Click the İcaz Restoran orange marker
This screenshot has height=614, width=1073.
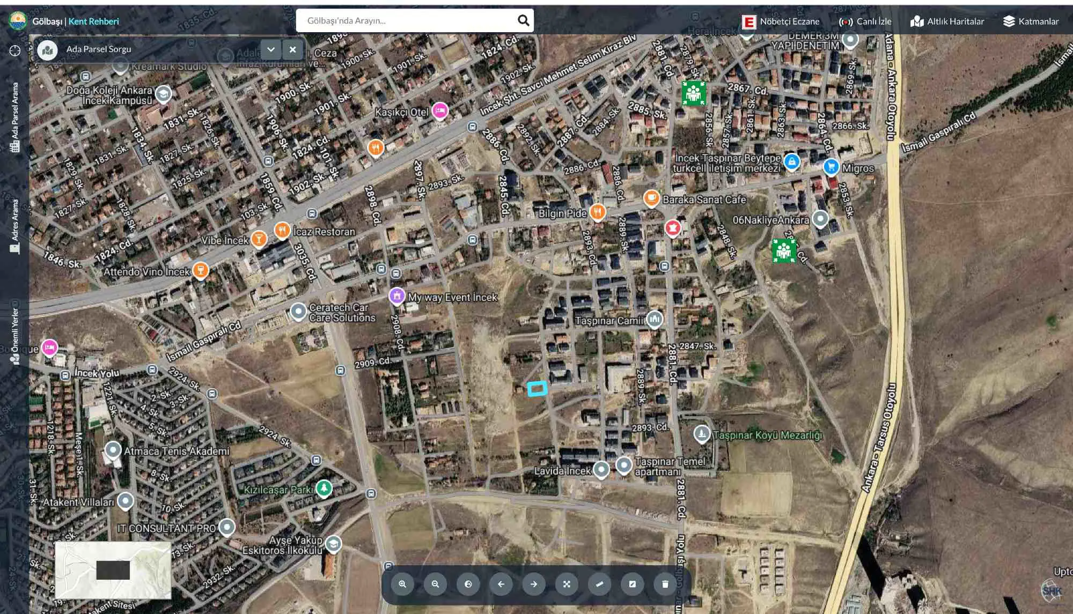282,230
